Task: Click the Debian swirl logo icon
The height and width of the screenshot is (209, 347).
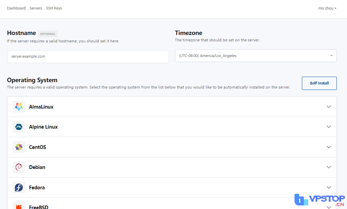Action: 19,167
